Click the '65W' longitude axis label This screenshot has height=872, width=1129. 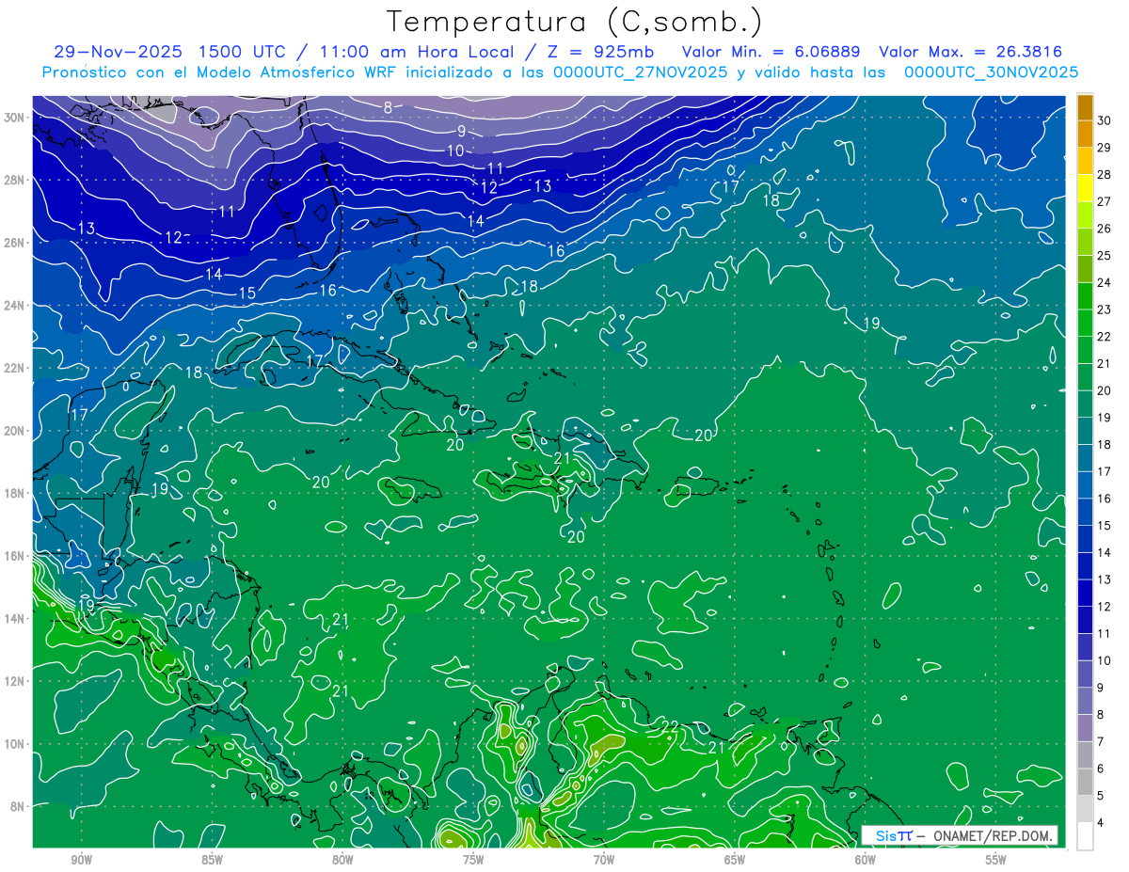(x=735, y=860)
